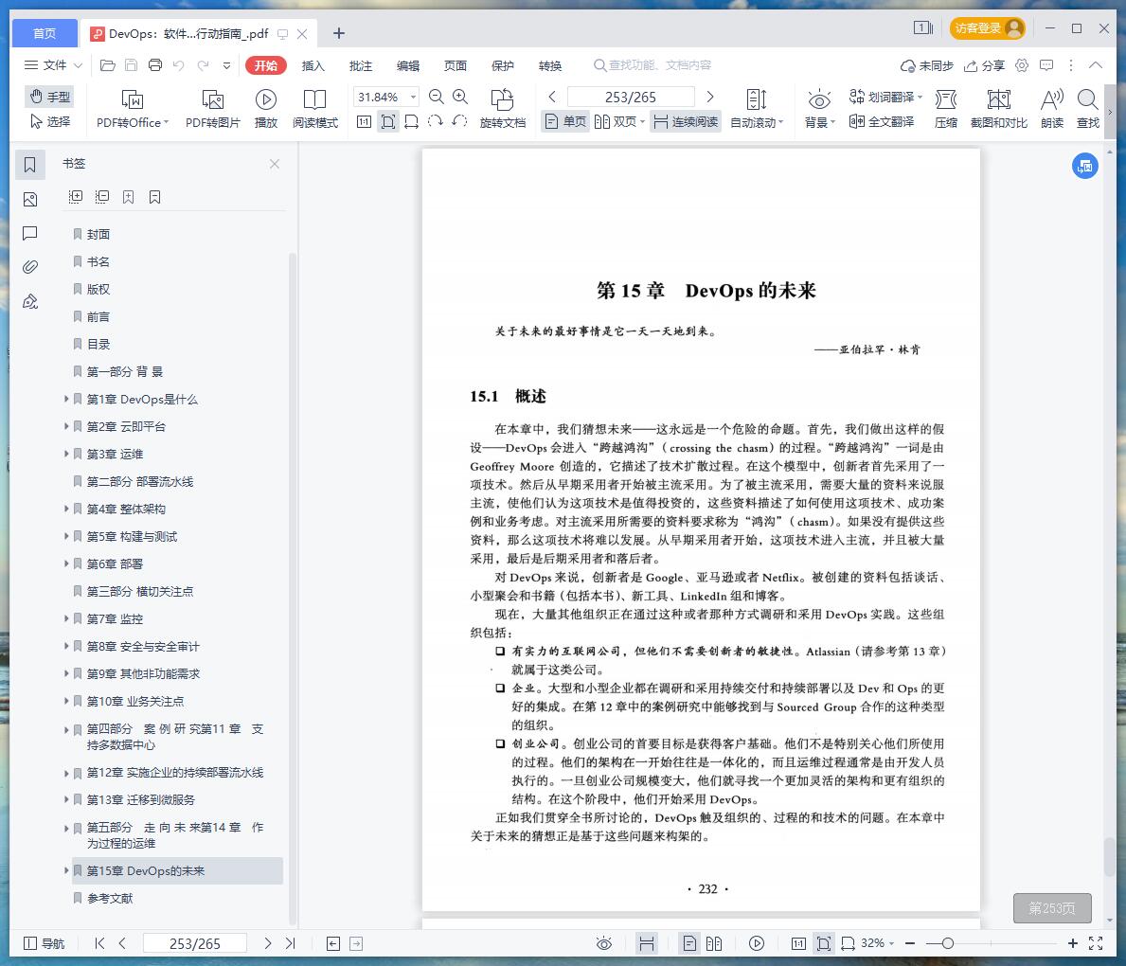Start slideshow playback from ribbon
The image size is (1126, 966).
pyautogui.click(x=266, y=109)
